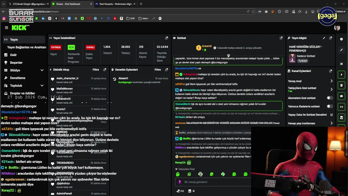Edit stream info with pencil in Yayın bilgisi
The image size is (348, 196).
[324, 38]
